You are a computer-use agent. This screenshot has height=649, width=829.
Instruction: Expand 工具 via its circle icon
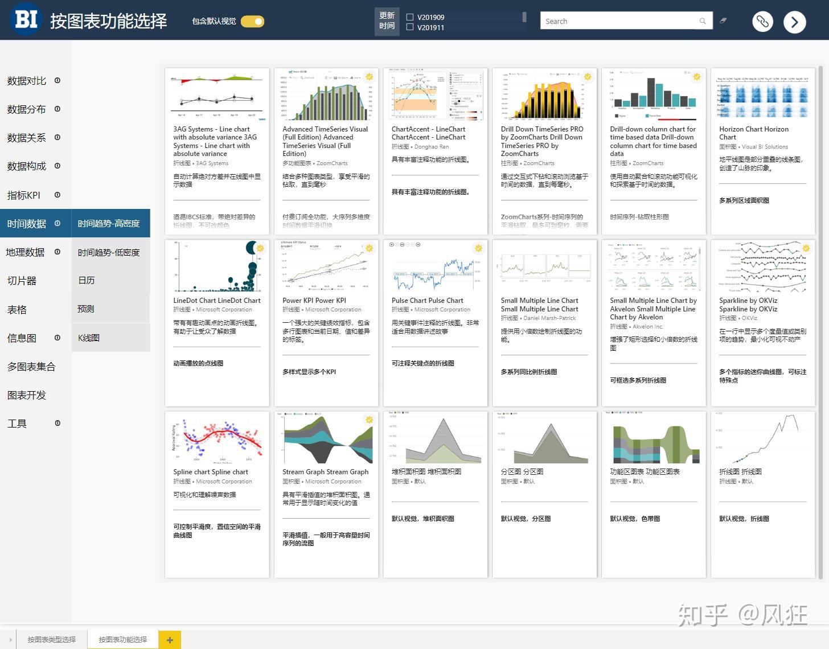pos(58,423)
